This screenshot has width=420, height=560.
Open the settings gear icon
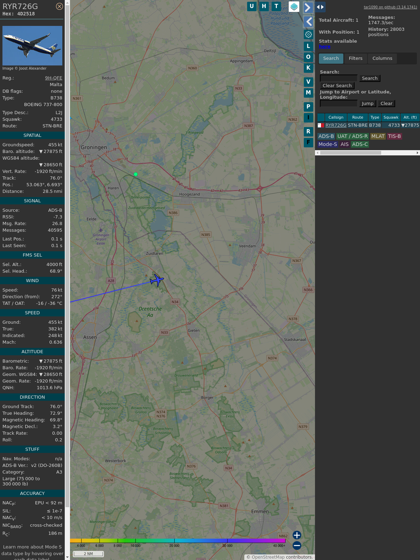[x=308, y=34]
